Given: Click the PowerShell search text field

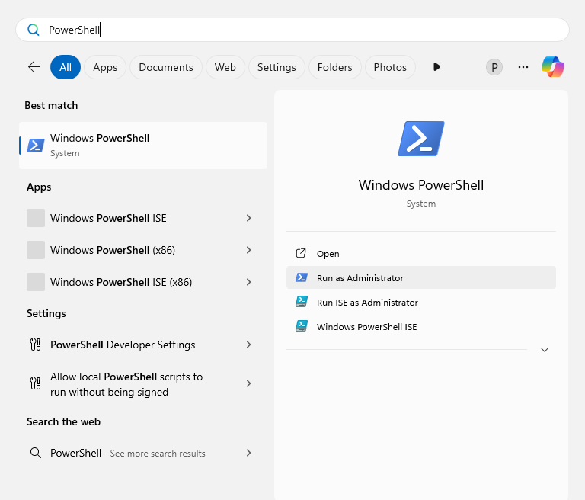Looking at the screenshot, I should [305, 30].
